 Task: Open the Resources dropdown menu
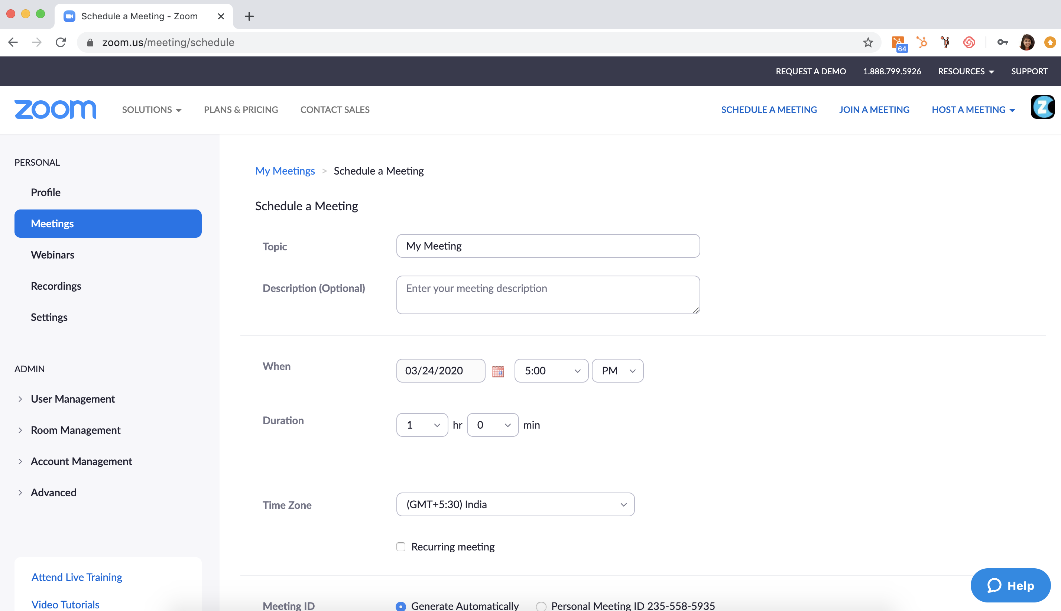[966, 71]
